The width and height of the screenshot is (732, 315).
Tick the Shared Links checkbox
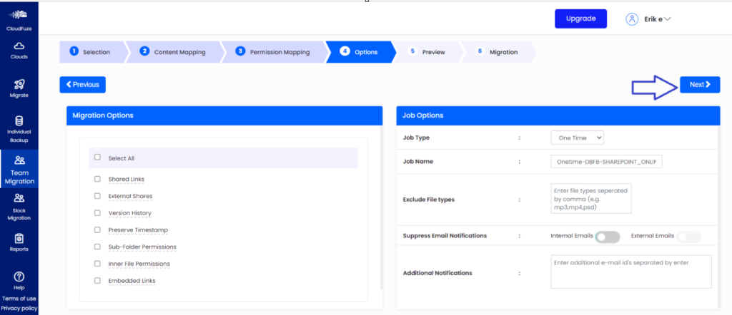click(97, 179)
